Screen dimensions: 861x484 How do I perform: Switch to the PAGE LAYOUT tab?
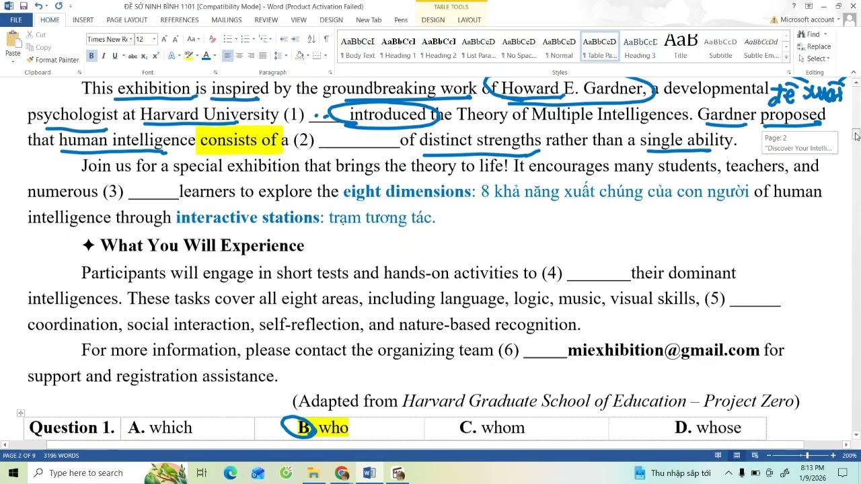coord(127,20)
